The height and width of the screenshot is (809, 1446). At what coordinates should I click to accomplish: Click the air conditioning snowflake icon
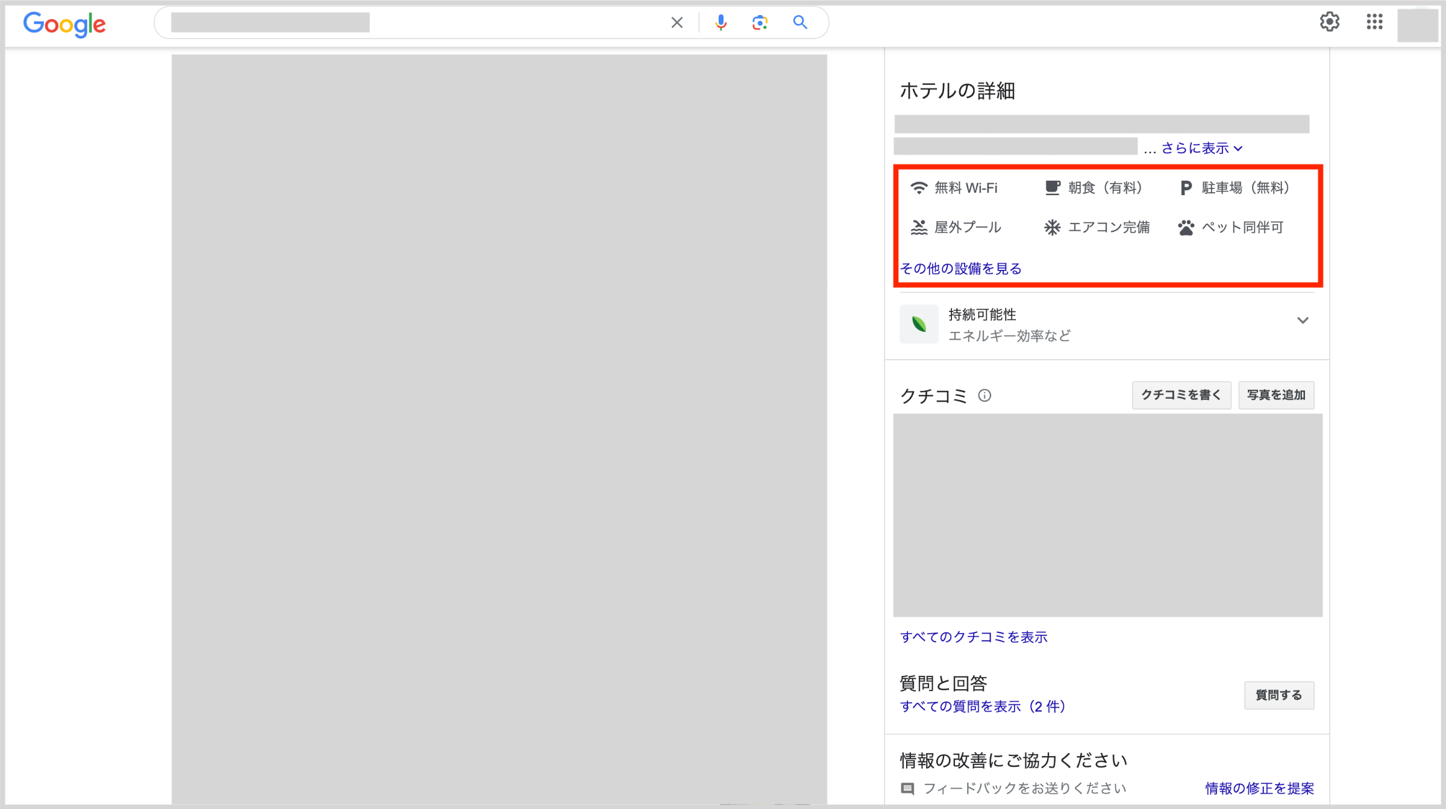coord(1052,227)
